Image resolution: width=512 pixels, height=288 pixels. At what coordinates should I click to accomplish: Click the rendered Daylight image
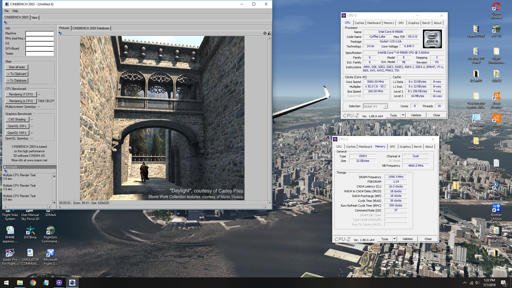click(x=162, y=118)
